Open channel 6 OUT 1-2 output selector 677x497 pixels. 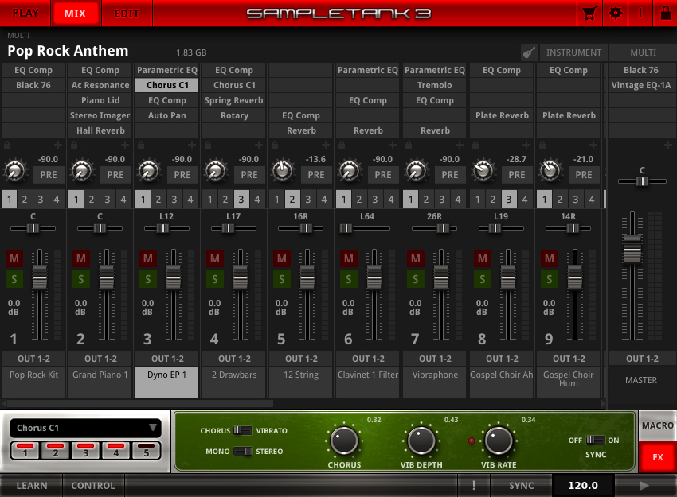point(368,359)
